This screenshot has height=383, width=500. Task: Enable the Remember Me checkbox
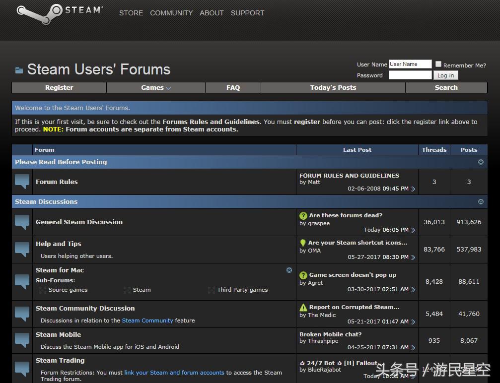click(x=438, y=64)
